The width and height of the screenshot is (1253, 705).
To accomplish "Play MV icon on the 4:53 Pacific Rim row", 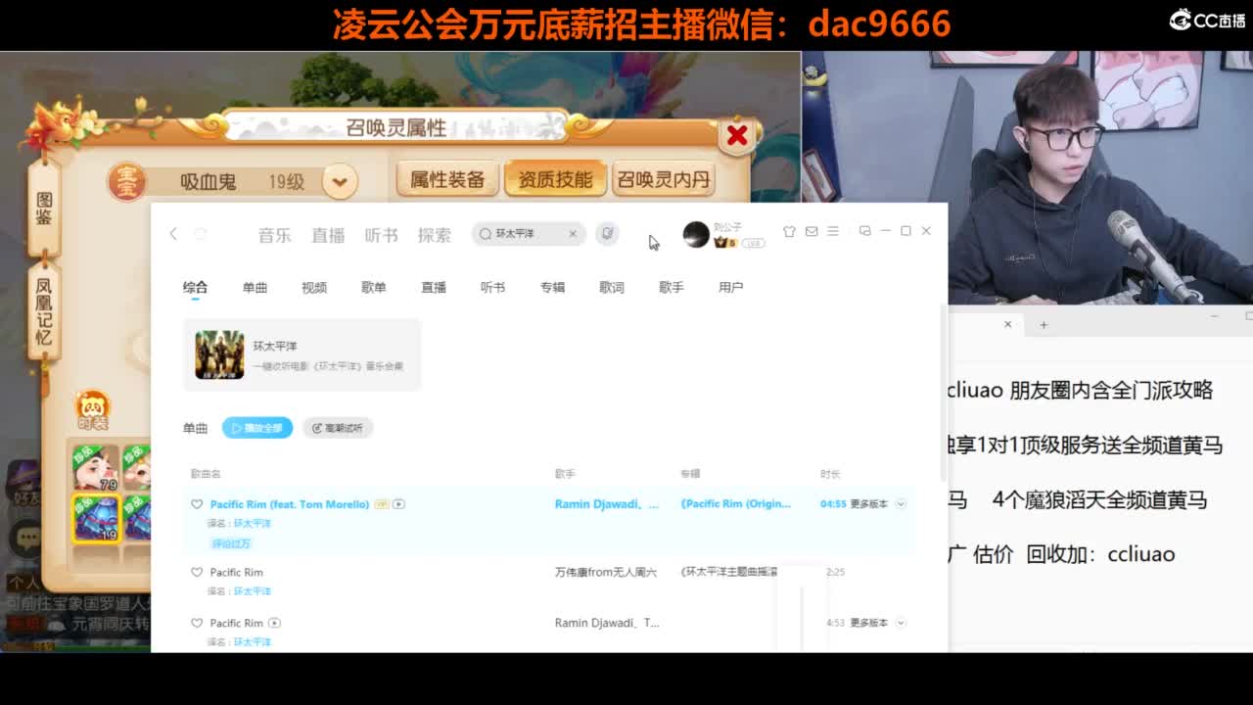I will (275, 623).
